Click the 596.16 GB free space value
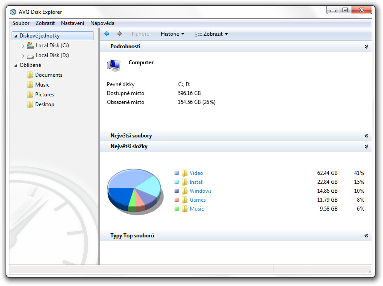 (x=189, y=93)
